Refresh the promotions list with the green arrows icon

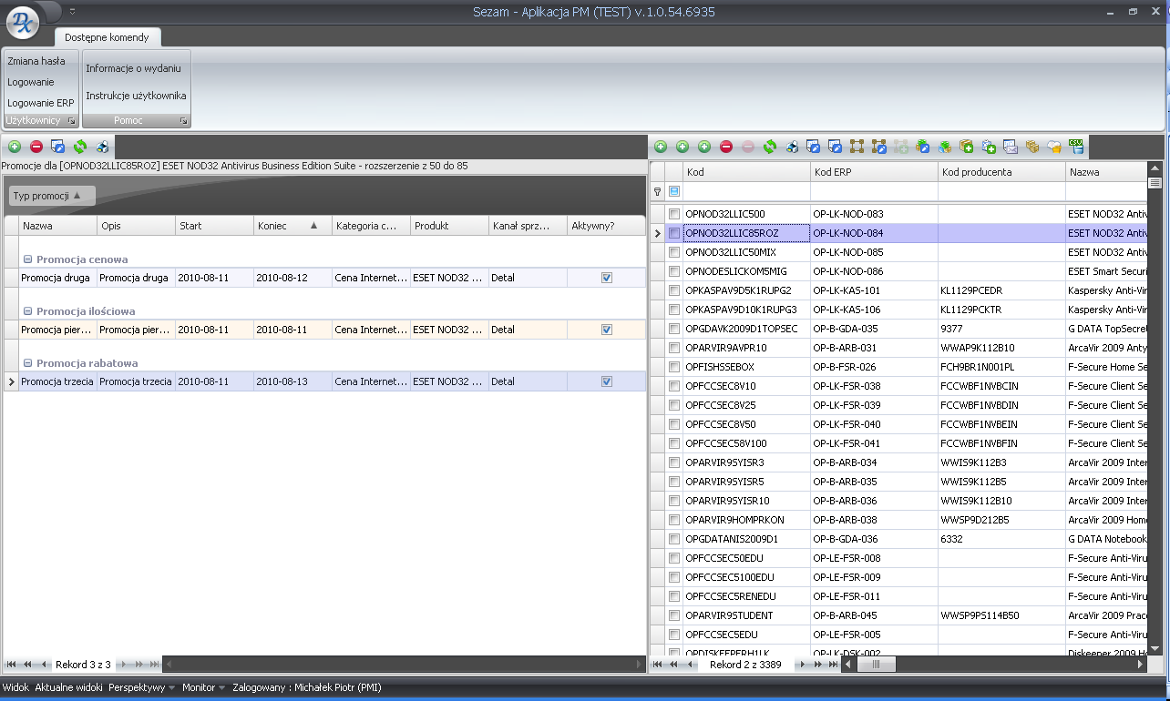point(80,146)
